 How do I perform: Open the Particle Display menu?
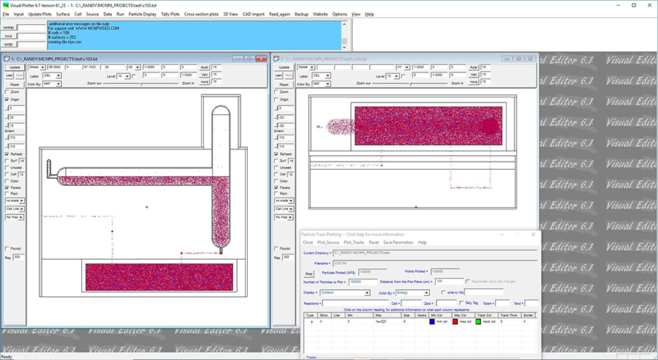pos(143,14)
